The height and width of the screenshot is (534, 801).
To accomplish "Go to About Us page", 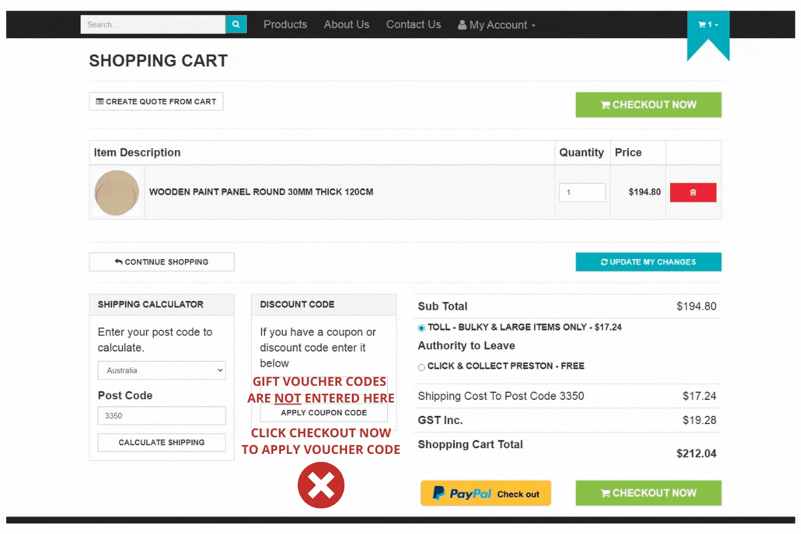I will pos(346,25).
